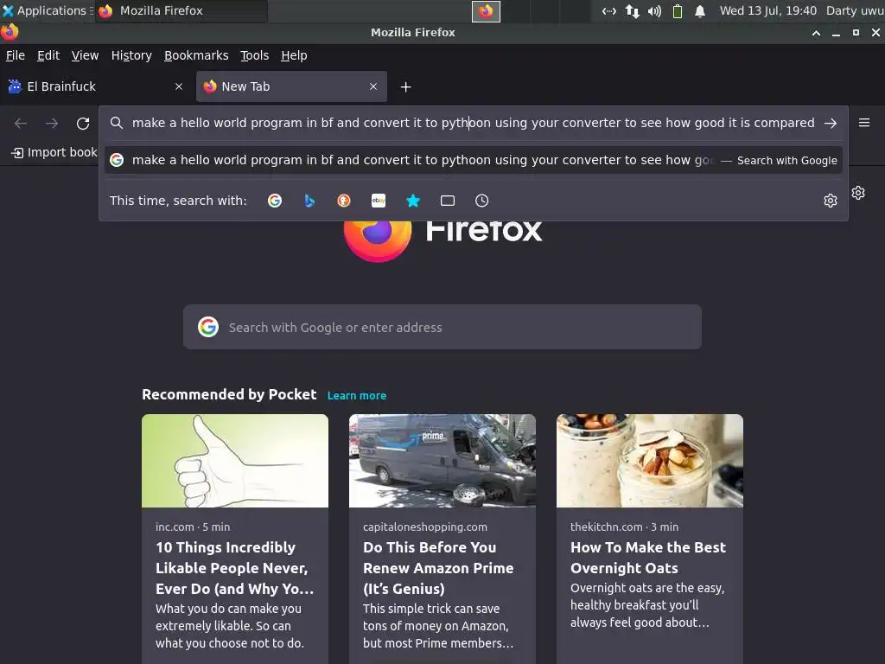Image resolution: width=885 pixels, height=664 pixels.
Task: Open How To Make the Best Overnight Oats
Action: pyautogui.click(x=648, y=558)
